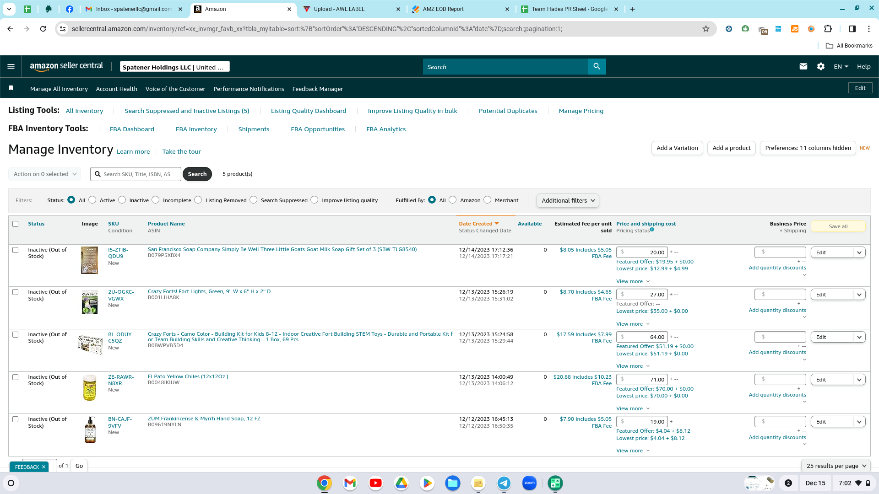Expand View more for ZUM Hand Soap row
Image resolution: width=879 pixels, height=494 pixels.
pos(633,451)
